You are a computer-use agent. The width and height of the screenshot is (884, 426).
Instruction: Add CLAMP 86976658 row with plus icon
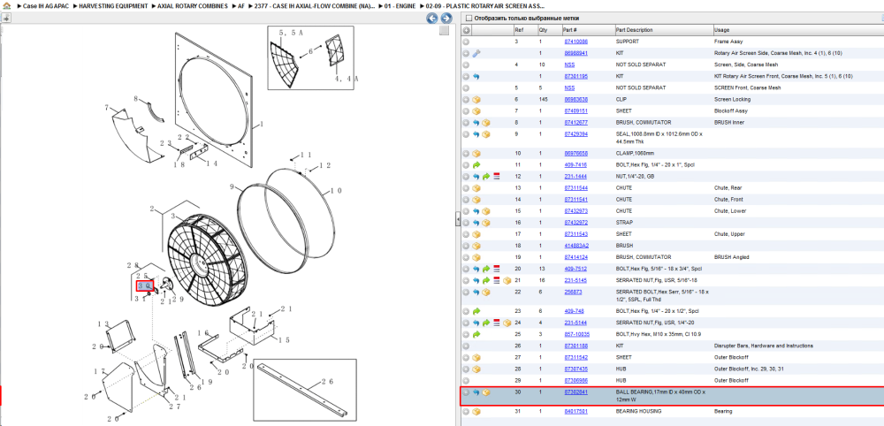pos(466,154)
